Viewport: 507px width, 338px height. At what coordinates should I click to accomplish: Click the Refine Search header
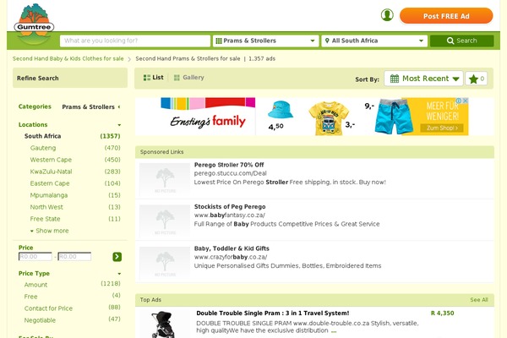(70, 78)
